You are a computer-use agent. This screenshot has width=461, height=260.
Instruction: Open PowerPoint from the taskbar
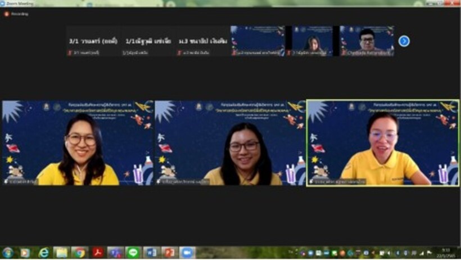tap(168, 253)
